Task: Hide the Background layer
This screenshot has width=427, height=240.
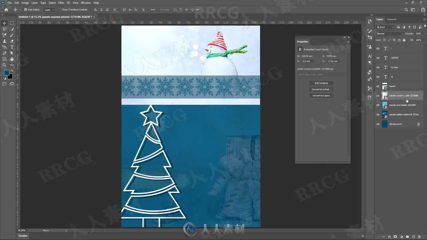Action: pyautogui.click(x=378, y=124)
